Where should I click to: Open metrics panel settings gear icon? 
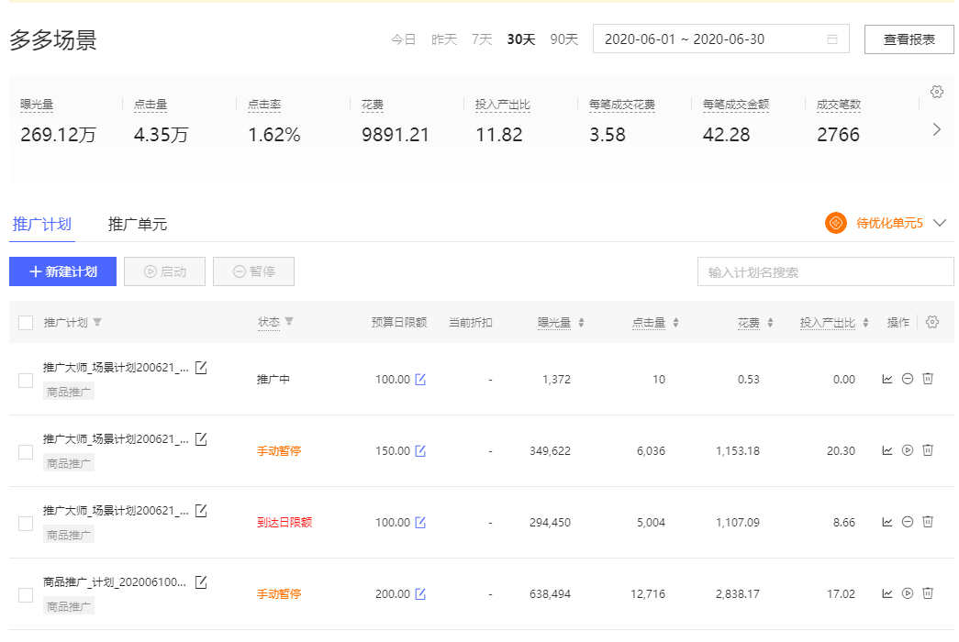tap(936, 92)
